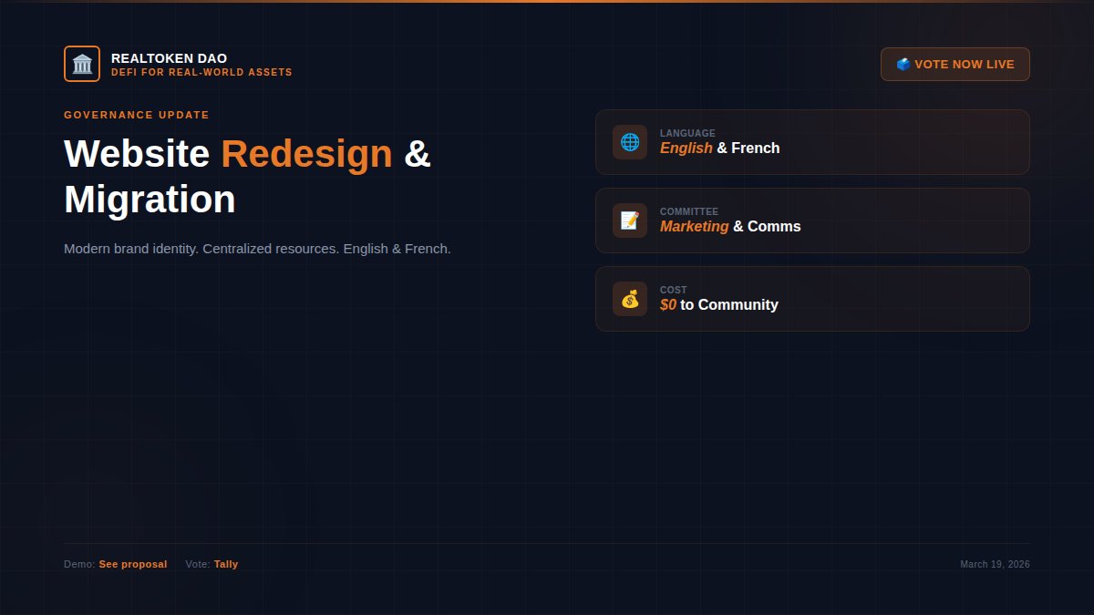Click the Marketing & Comms committee value

[x=730, y=226]
